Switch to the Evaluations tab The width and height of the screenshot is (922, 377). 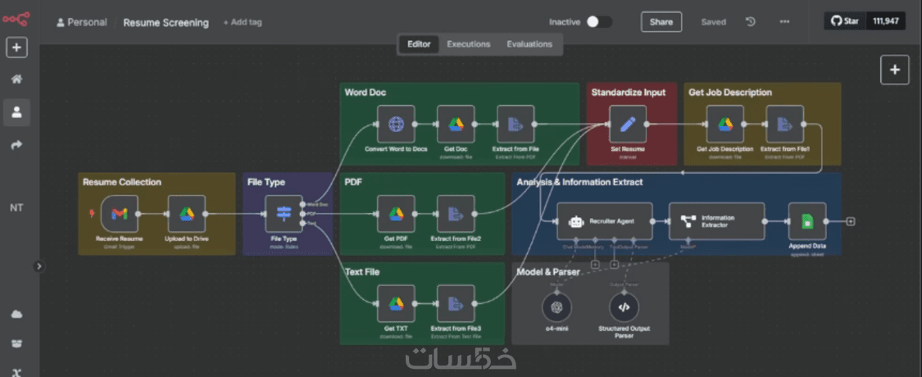coord(529,44)
